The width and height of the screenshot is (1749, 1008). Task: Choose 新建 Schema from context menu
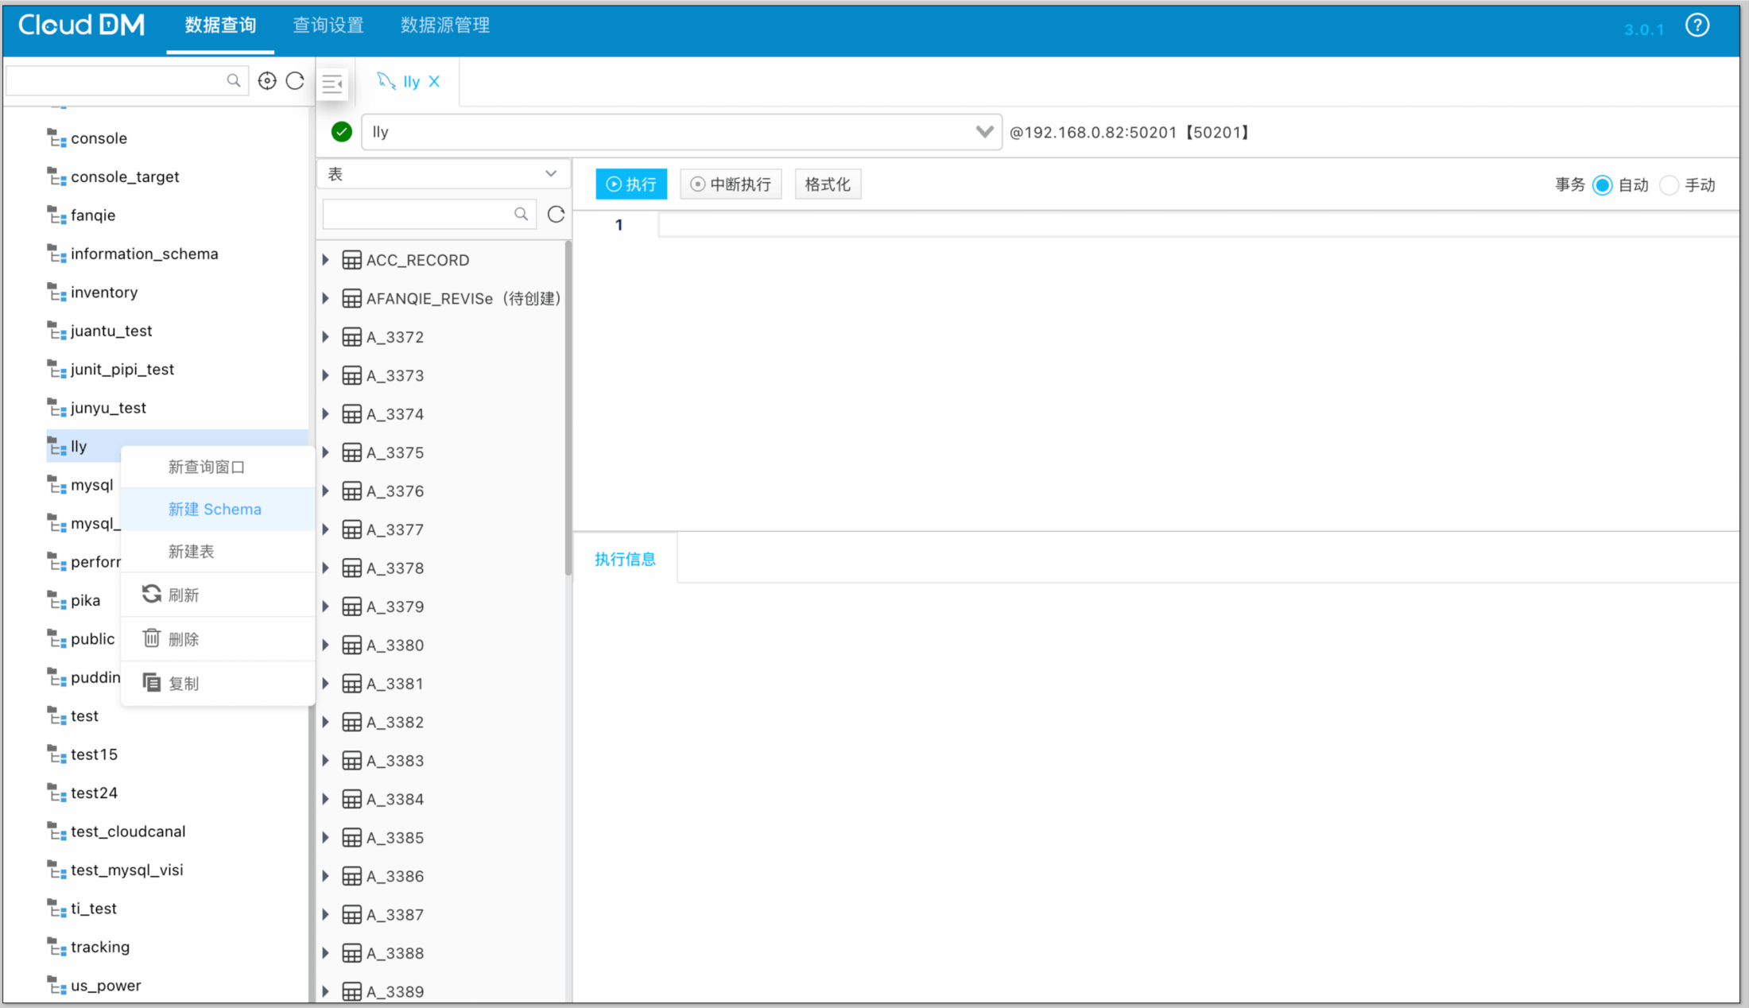tap(215, 509)
